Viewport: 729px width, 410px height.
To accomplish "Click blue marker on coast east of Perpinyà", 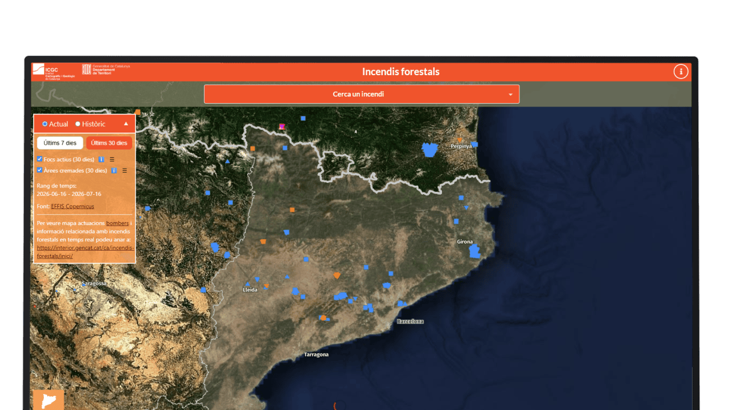I will (474, 145).
